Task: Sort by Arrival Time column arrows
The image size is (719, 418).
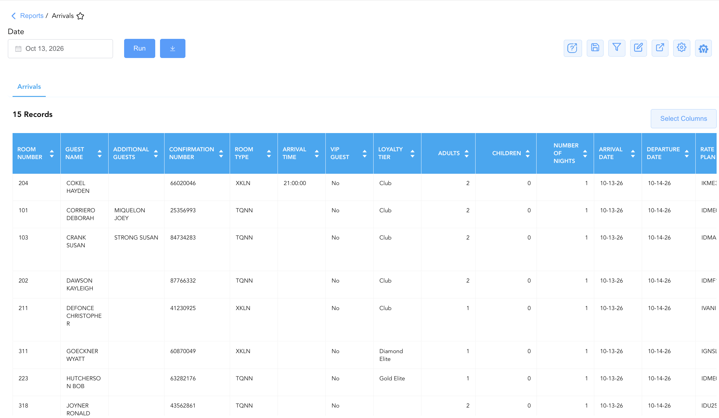Action: (317, 153)
